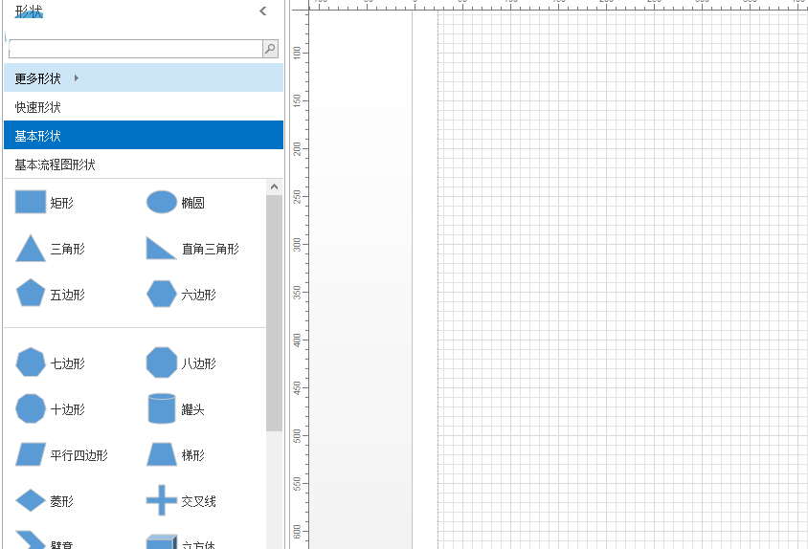Select the 梯形 trapezoid shape

tap(161, 455)
